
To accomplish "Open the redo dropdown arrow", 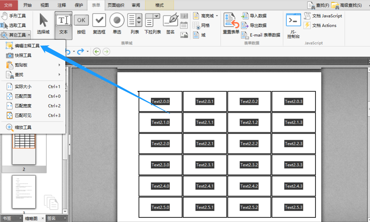I will (x=87, y=52).
